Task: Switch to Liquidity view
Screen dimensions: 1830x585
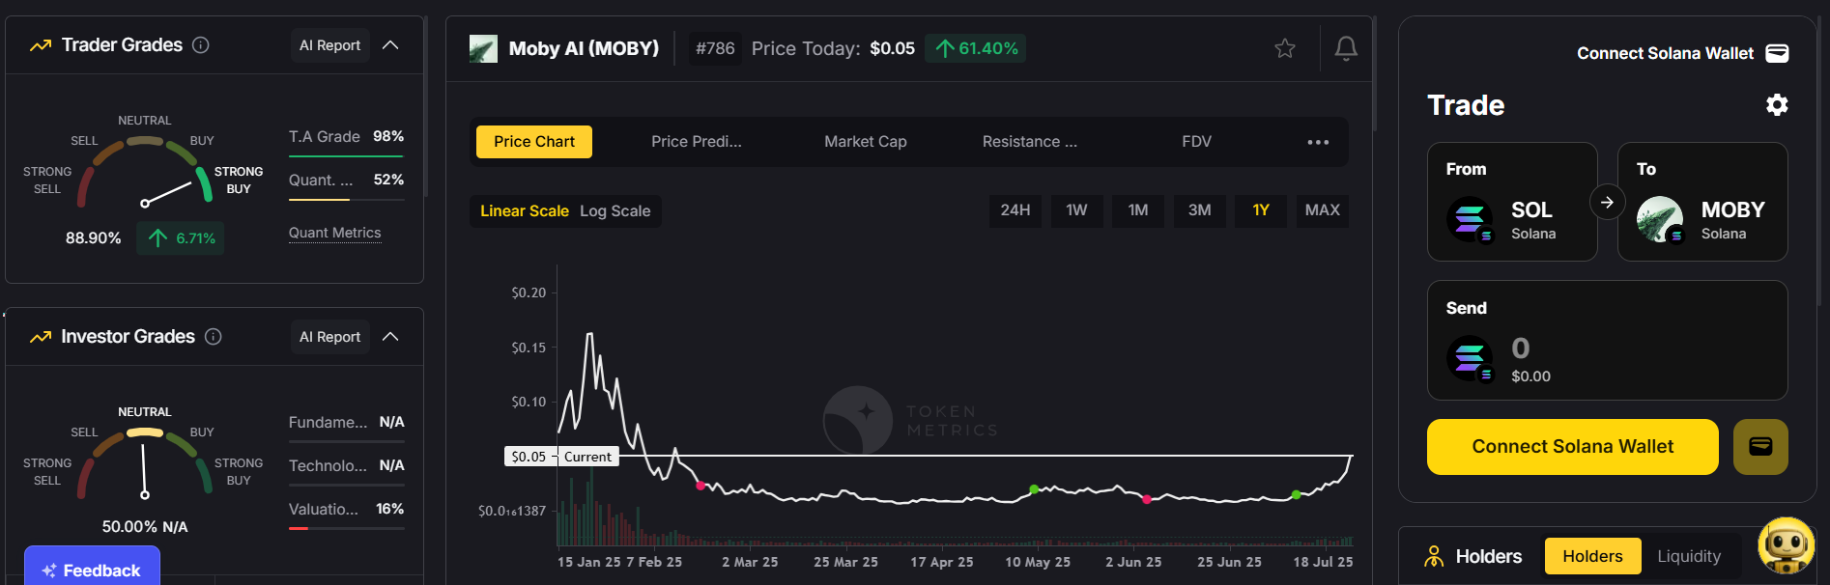Action: pos(1689,556)
